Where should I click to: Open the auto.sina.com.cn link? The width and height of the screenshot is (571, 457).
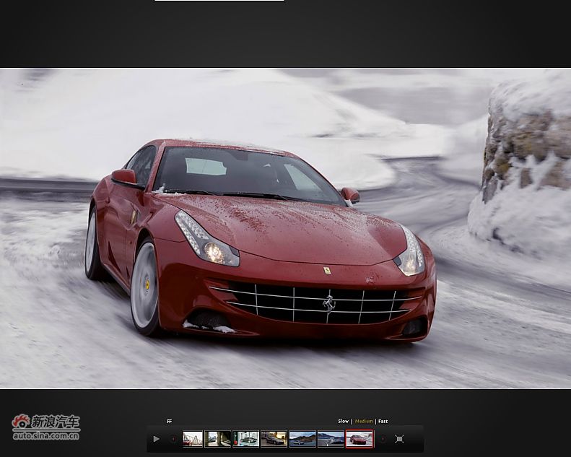point(45,436)
